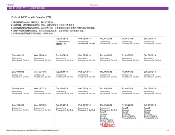The width and height of the screenshot is (175, 135).
Task: Select 1st day of mense entry
Action: coord(63,42)
